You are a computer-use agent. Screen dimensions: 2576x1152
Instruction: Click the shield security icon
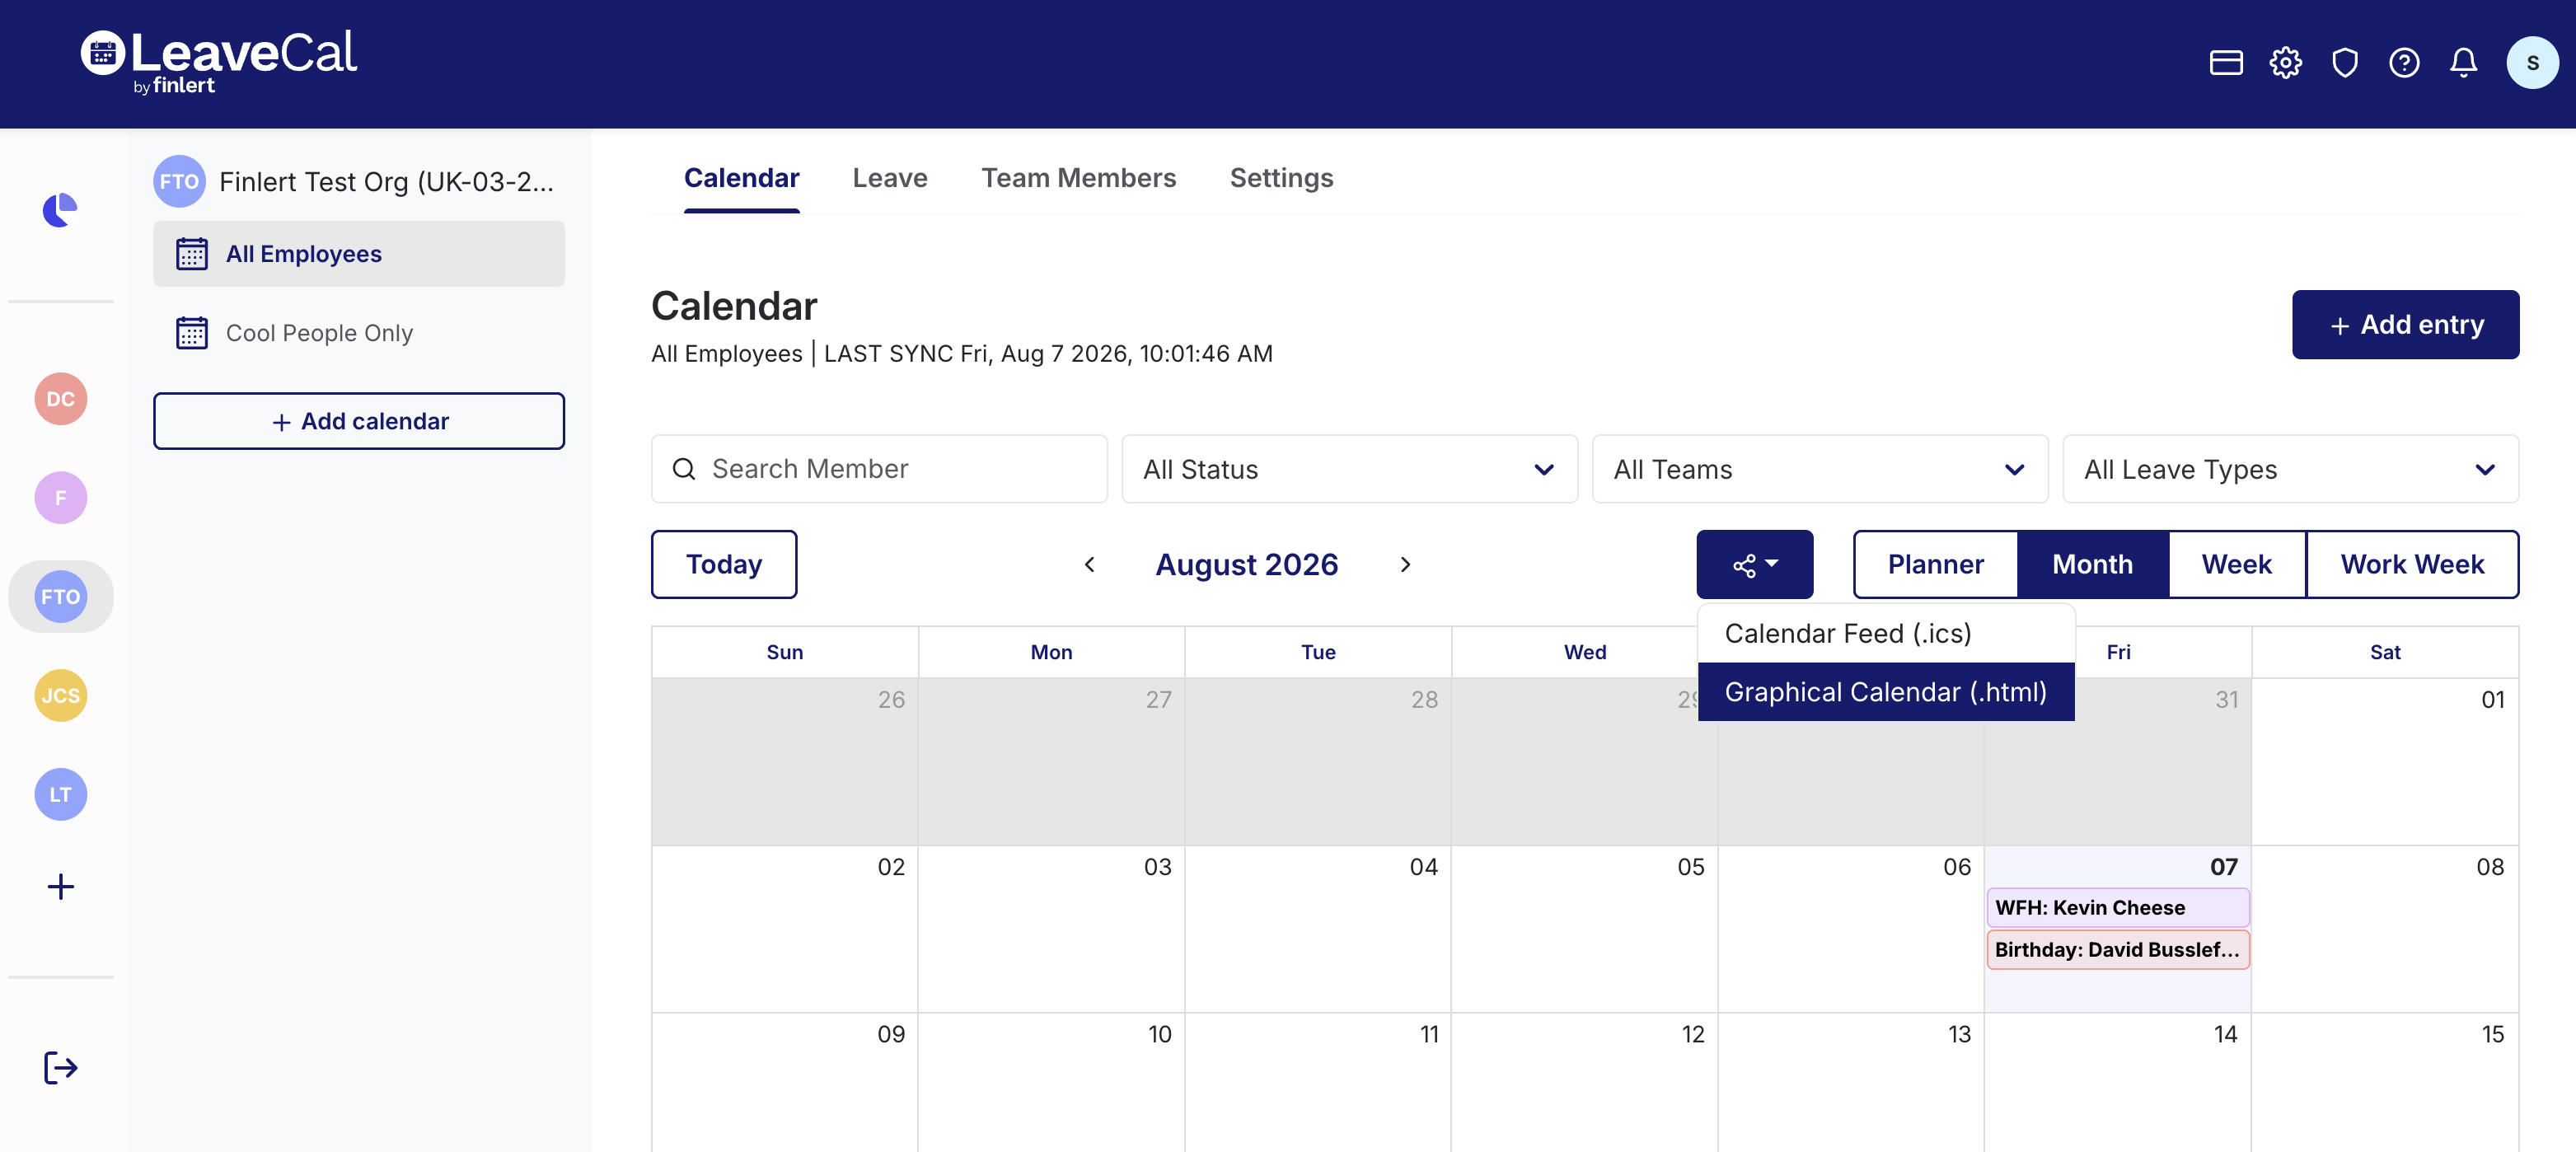(2345, 63)
